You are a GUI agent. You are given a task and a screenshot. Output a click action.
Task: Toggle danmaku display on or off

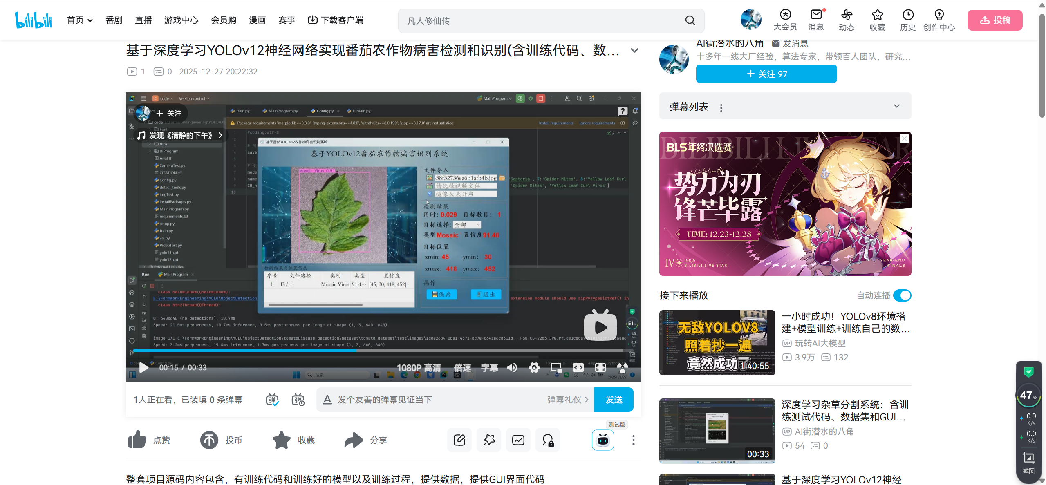272,399
